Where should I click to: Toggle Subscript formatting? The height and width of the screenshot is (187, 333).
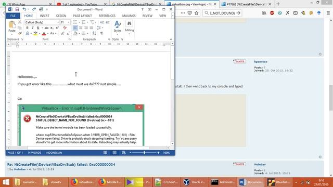pos(52,28)
